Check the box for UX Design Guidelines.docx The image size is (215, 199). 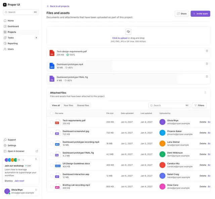[51, 165]
